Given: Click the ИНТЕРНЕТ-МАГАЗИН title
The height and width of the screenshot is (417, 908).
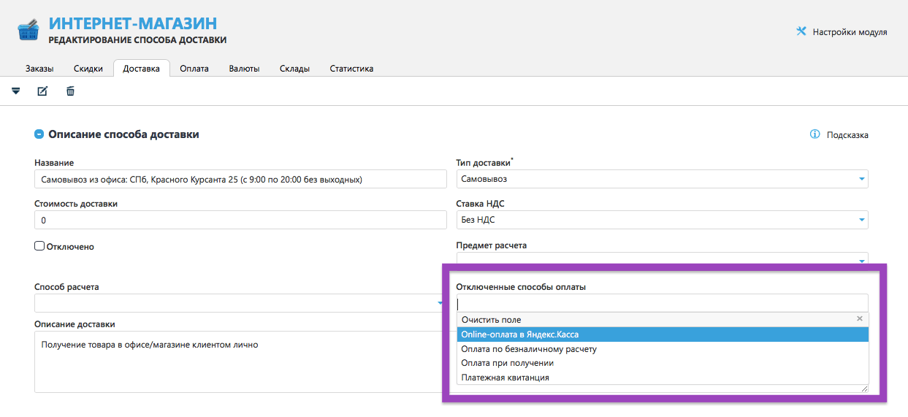Looking at the screenshot, I should [x=132, y=23].
